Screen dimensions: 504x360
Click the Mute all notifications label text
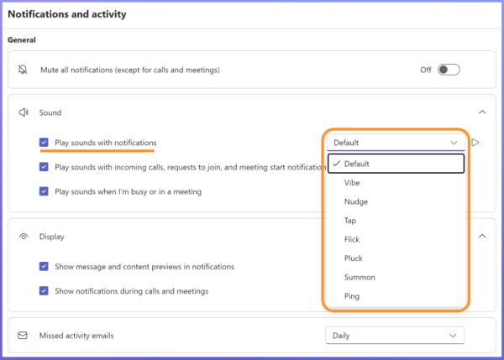(130, 70)
